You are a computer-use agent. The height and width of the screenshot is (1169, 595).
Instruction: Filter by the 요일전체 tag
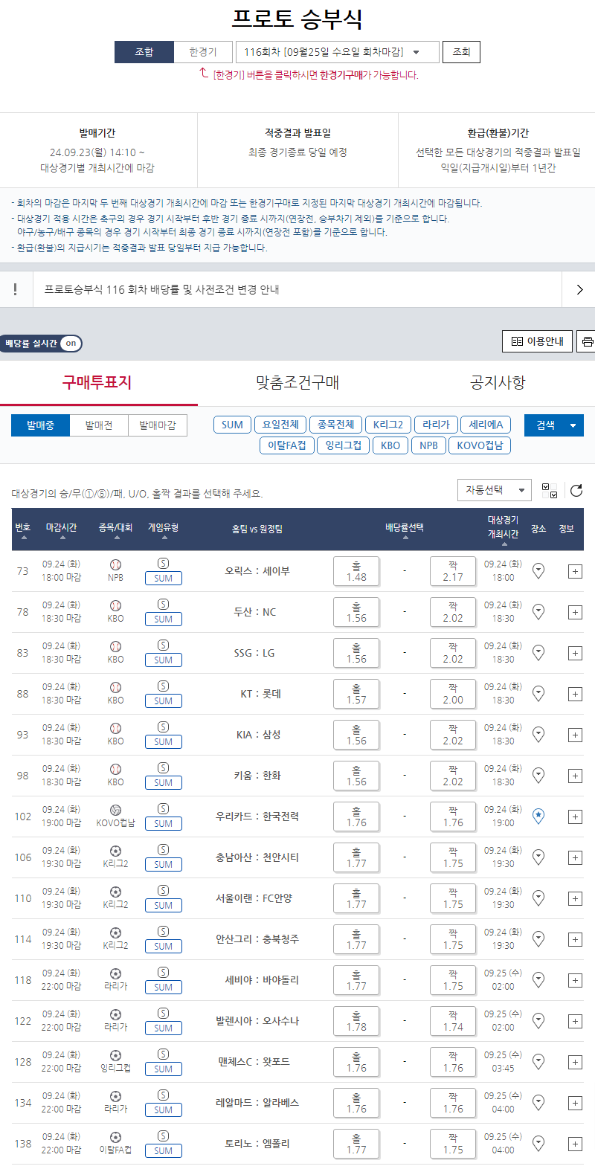[280, 425]
